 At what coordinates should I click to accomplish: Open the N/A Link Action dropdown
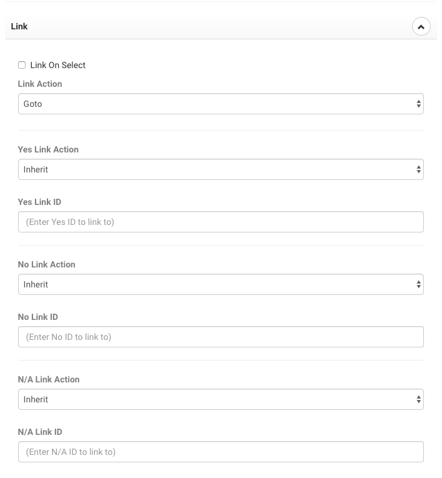pos(220,399)
